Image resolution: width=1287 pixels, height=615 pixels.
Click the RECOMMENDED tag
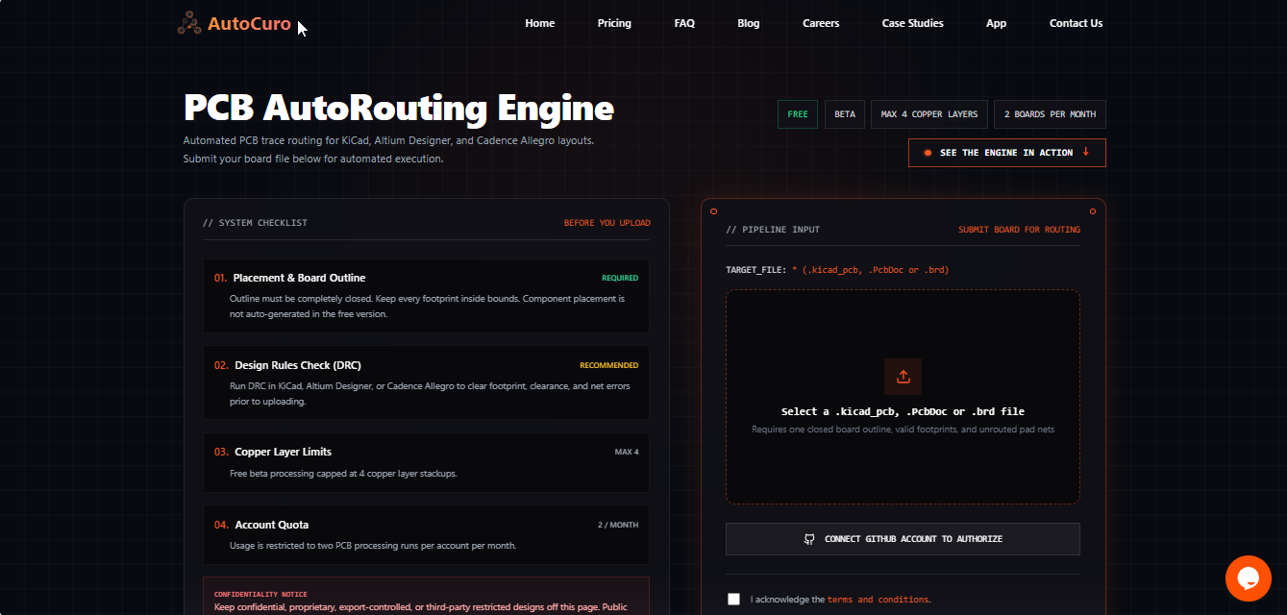click(x=608, y=365)
